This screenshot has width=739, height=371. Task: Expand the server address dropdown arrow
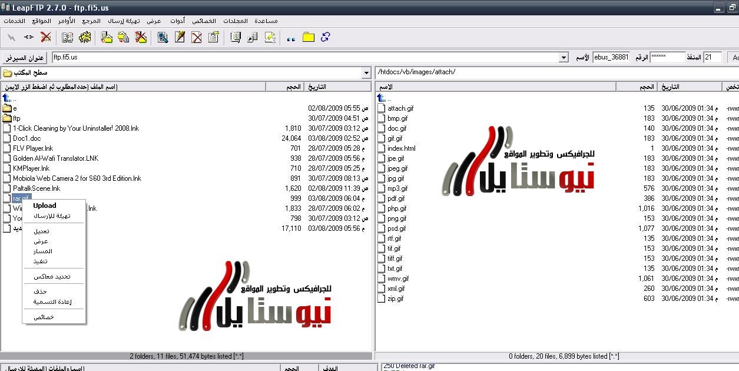(564, 58)
